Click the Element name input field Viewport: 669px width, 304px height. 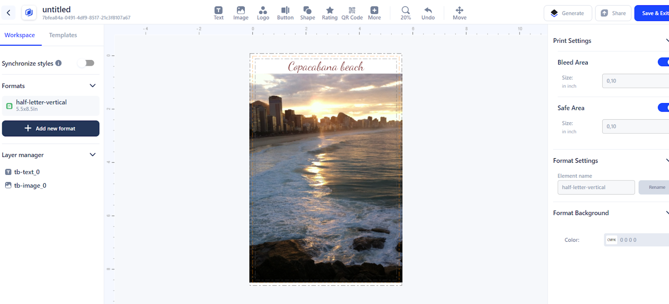coord(596,187)
